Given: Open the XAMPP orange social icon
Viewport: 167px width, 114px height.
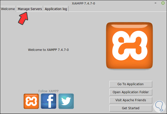Looking at the screenshot, I should tap(31, 101).
